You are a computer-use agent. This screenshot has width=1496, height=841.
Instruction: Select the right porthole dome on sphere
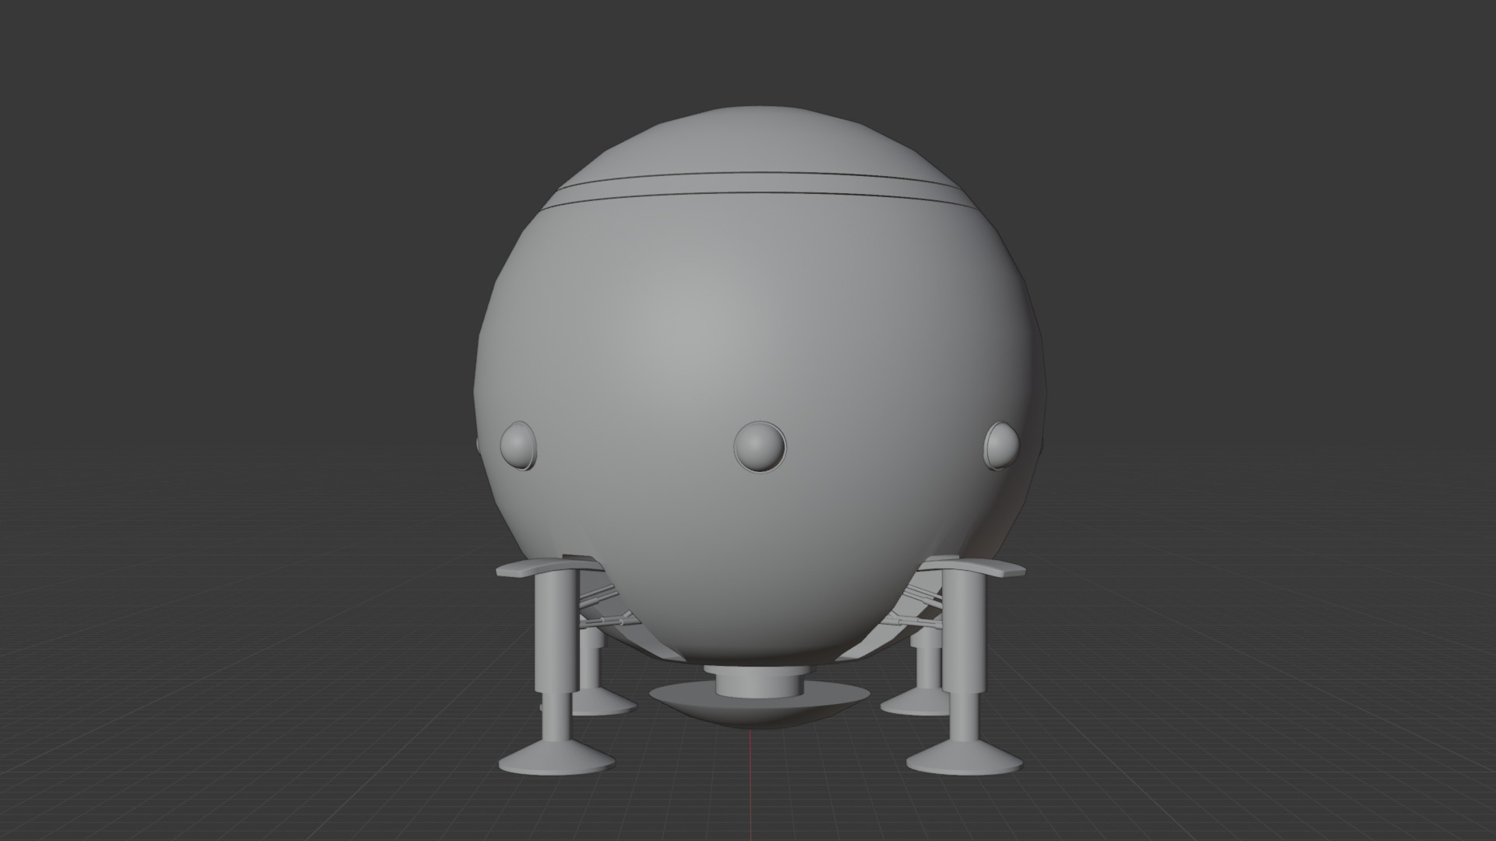pyautogui.click(x=1001, y=445)
